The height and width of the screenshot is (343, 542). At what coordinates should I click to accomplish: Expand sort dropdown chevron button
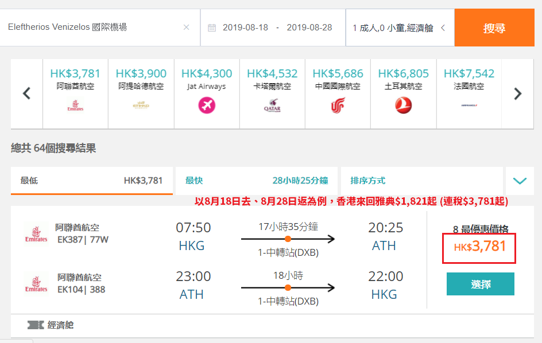point(520,181)
